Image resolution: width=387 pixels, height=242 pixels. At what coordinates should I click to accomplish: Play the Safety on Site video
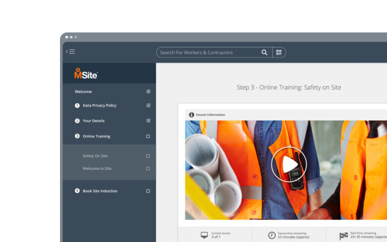click(289, 164)
